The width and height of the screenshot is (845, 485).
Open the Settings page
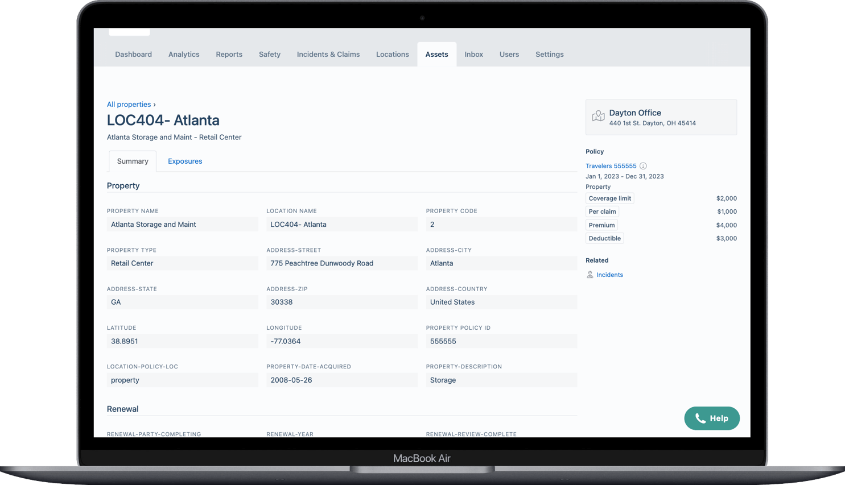pos(549,54)
